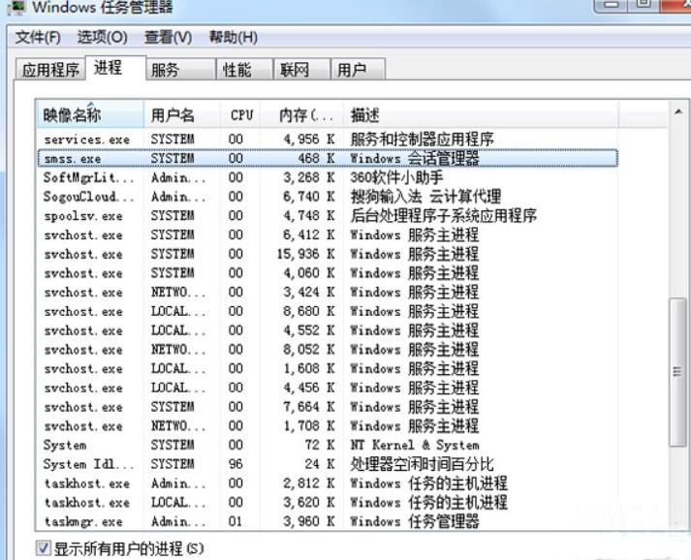
Task: Sort by CPU column header
Action: click(x=240, y=115)
